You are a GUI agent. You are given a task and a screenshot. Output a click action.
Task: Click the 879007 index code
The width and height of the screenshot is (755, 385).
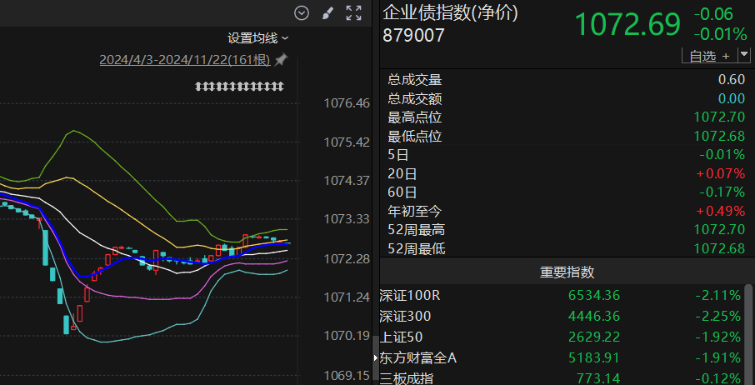tap(413, 35)
